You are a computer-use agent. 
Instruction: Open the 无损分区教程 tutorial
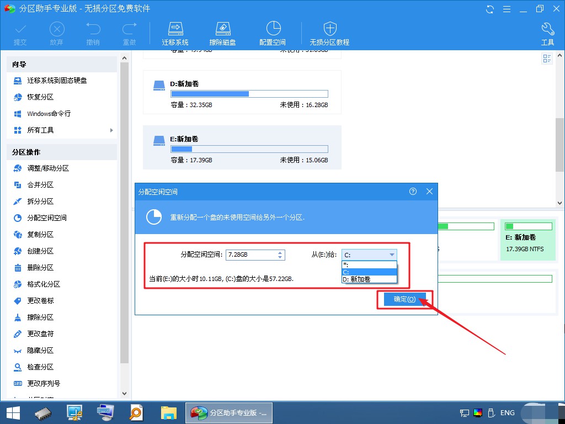click(330, 34)
